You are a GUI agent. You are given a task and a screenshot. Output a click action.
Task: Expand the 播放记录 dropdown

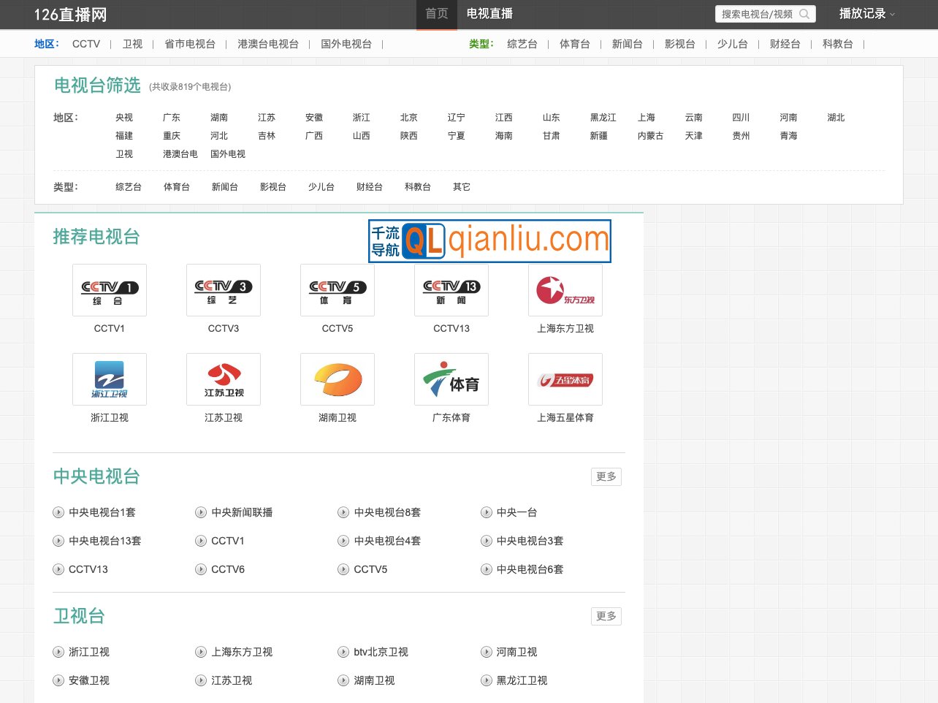[866, 13]
